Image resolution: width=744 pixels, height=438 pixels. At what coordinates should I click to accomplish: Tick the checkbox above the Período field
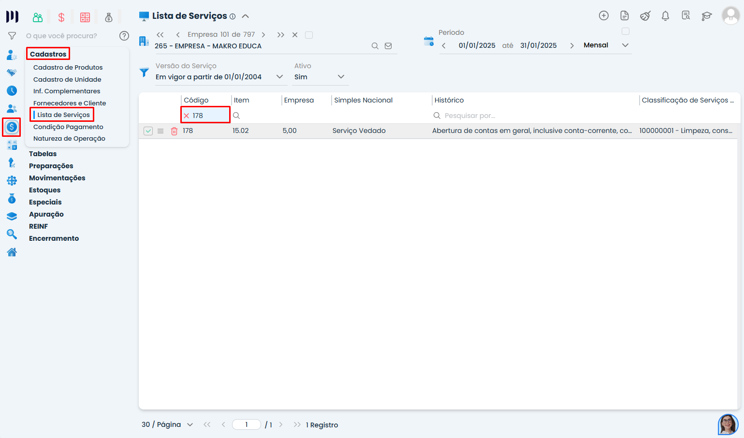(x=626, y=31)
